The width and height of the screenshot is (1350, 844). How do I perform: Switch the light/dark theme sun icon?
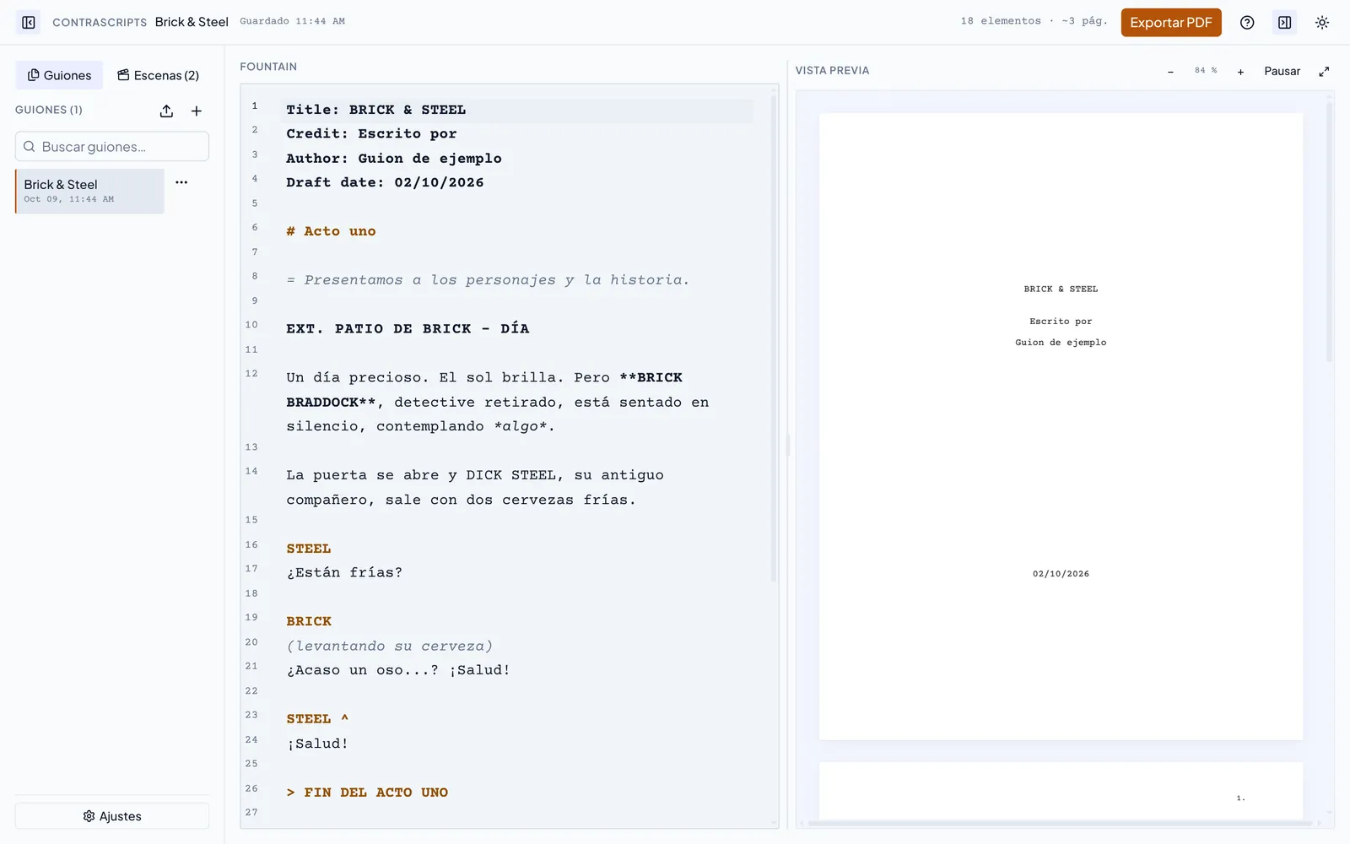coord(1322,23)
